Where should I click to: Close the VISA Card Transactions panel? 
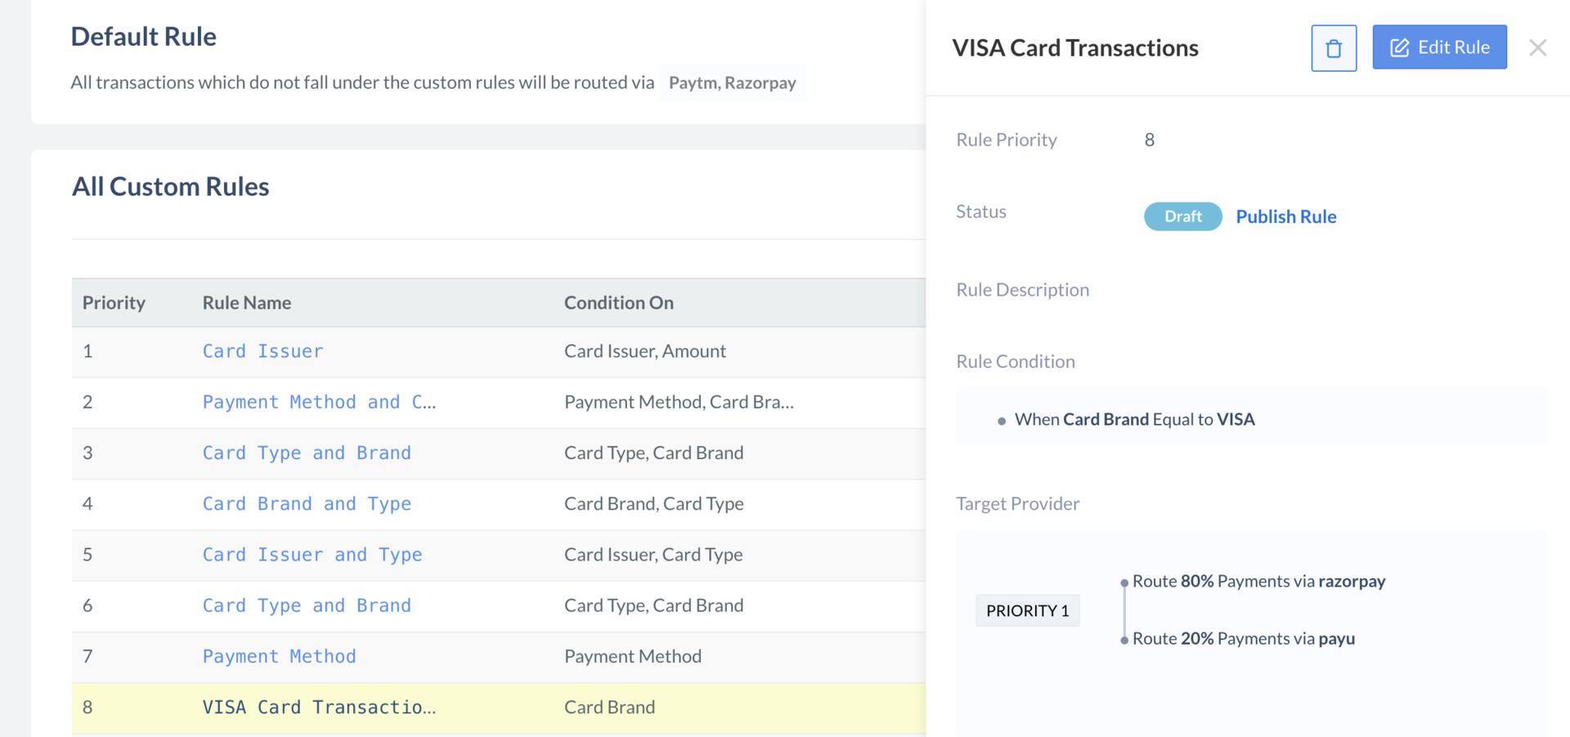pos(1537,48)
